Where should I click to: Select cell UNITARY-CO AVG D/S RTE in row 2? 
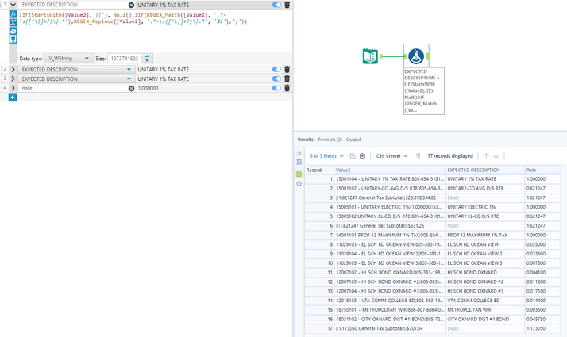pyautogui.click(x=485, y=189)
